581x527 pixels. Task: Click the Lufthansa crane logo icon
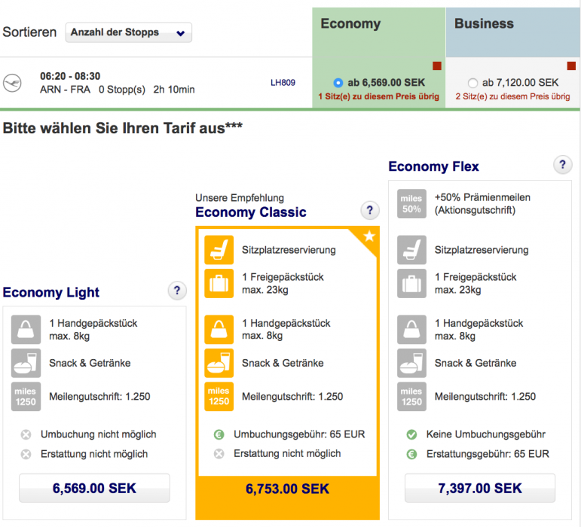(x=13, y=82)
